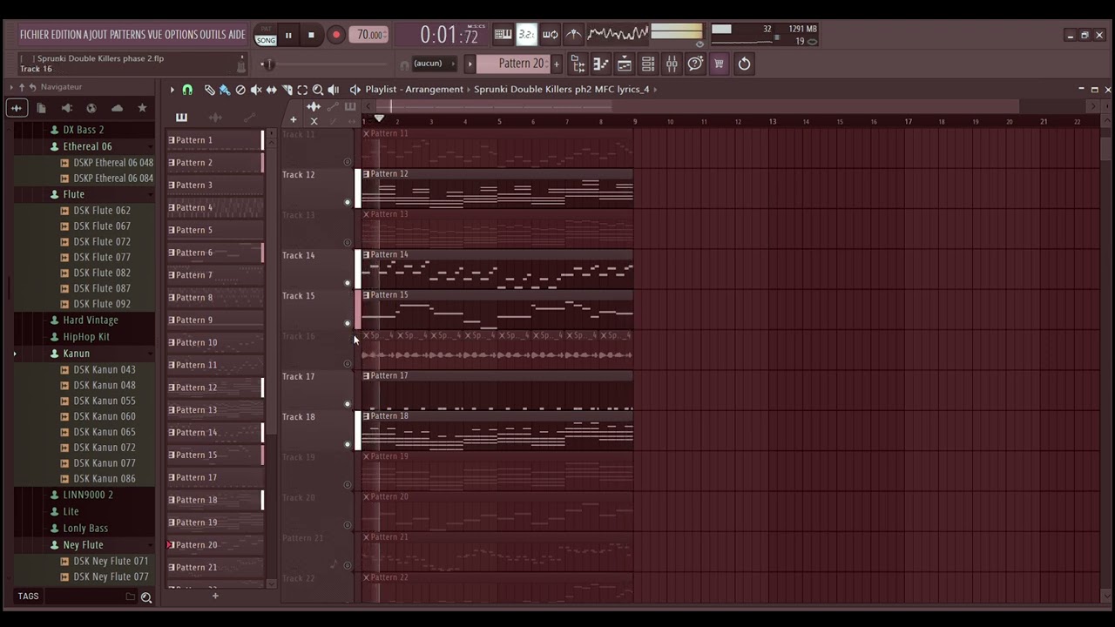Screen dimensions: 1115x627
Task: Collapse the Ney Flute folder
Action: point(82,545)
